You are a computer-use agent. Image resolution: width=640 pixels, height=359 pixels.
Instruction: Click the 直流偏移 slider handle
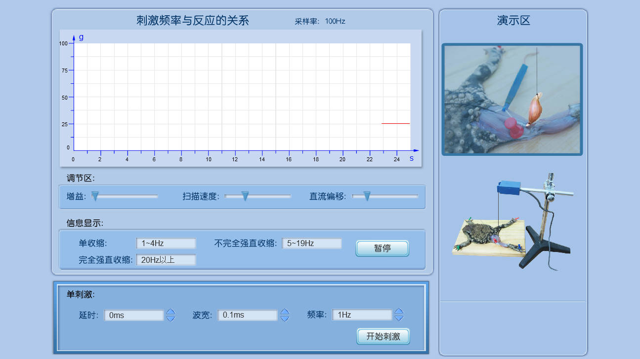coord(367,196)
